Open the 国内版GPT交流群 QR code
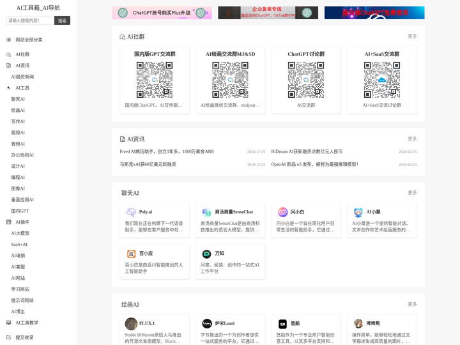The width and height of the screenshot is (460, 345). tap(155, 80)
